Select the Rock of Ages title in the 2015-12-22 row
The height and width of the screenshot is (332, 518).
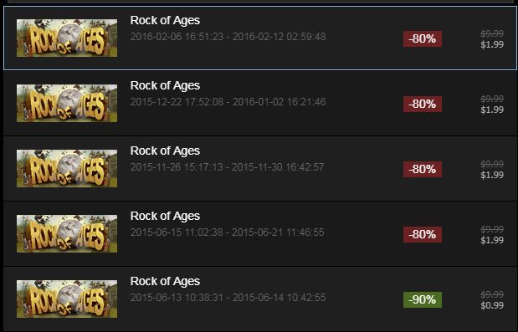click(165, 85)
